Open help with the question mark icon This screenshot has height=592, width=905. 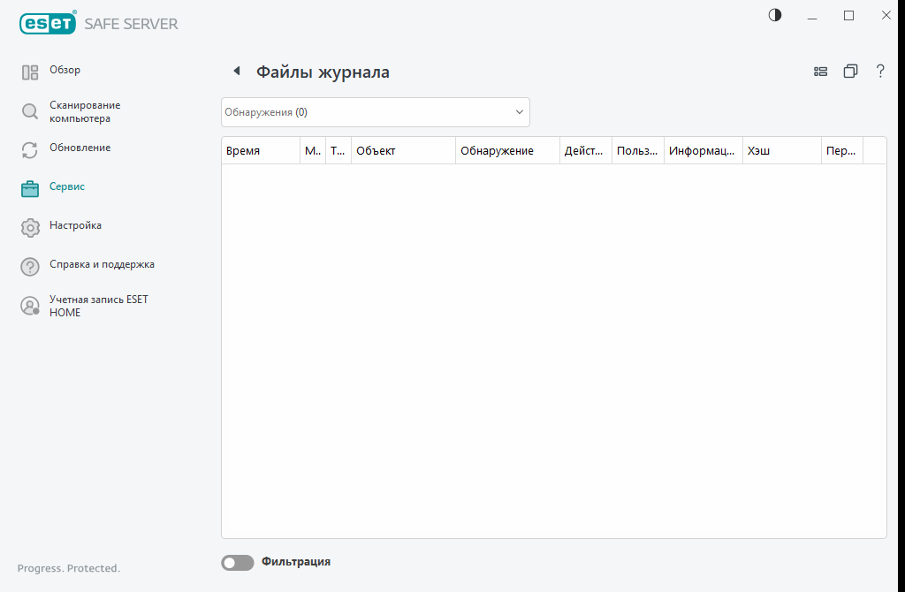pos(880,71)
